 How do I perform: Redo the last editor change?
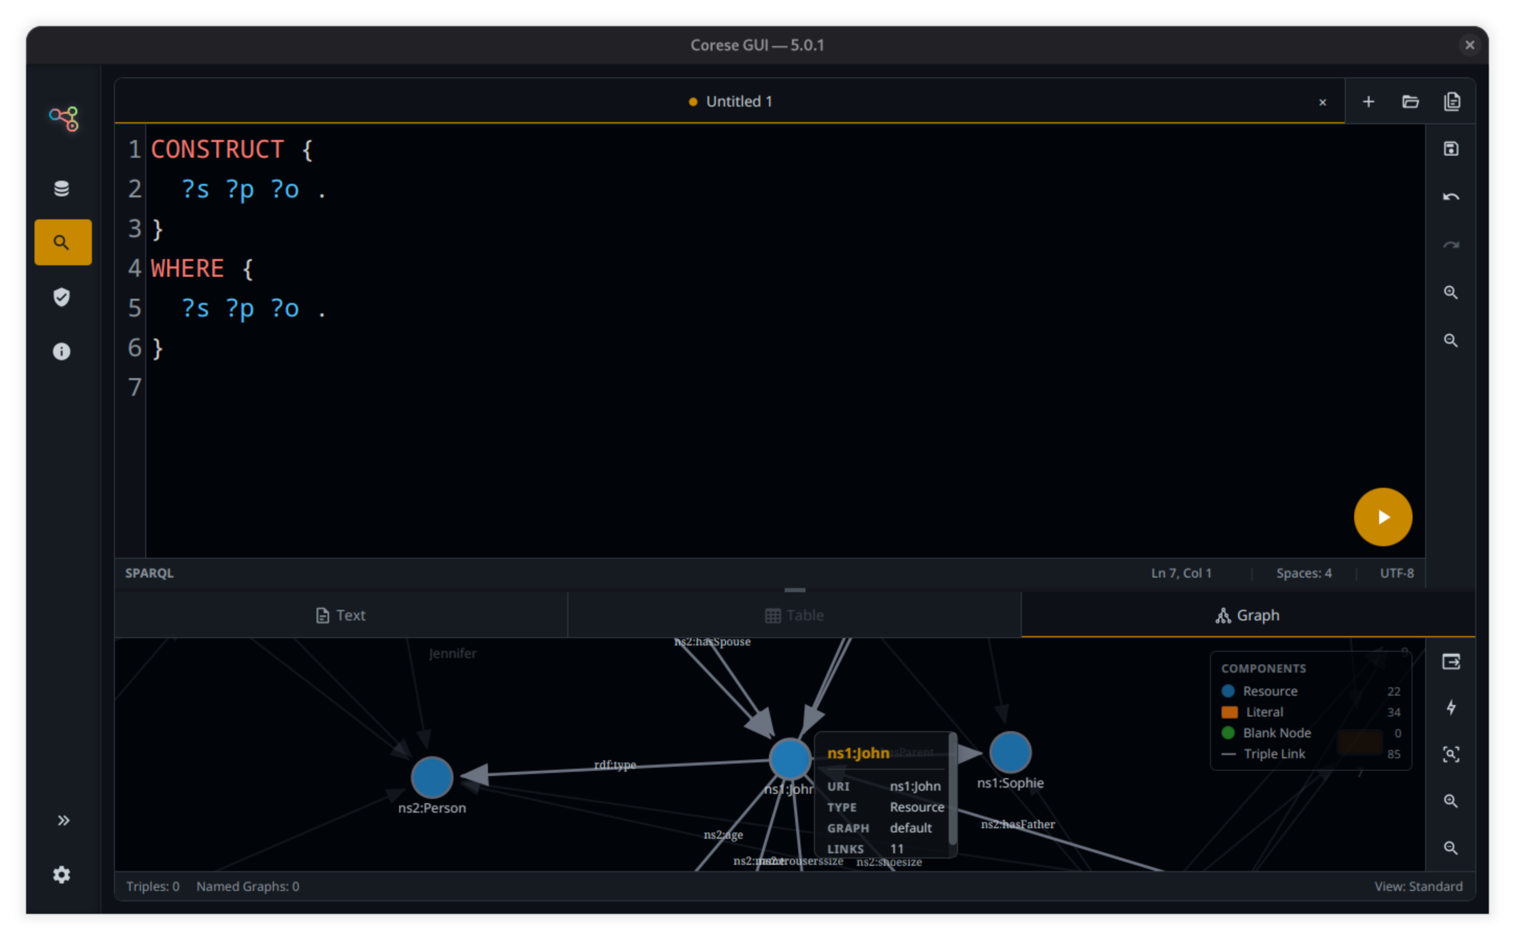[1450, 245]
